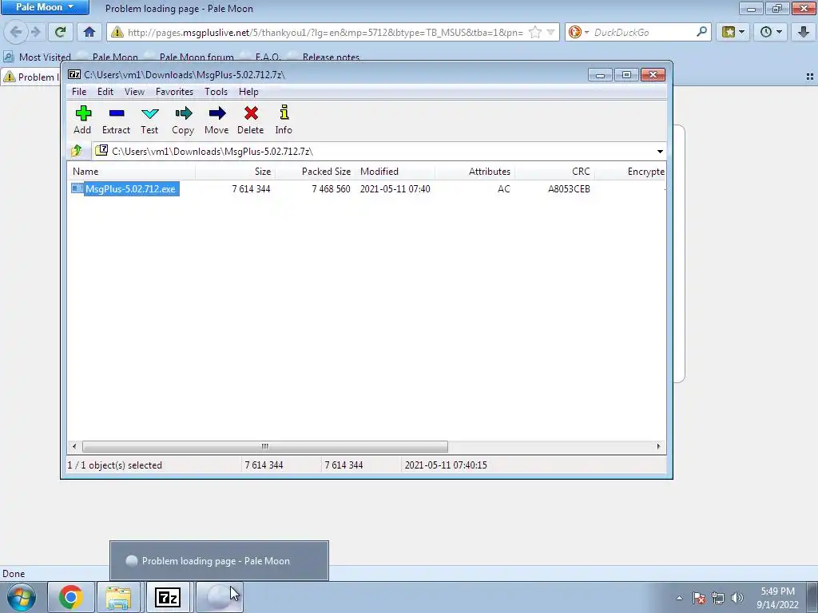
Task: Bookmark this page with the star icon
Action: pos(535,32)
